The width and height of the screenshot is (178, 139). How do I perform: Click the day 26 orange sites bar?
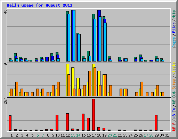[x=142, y=89]
